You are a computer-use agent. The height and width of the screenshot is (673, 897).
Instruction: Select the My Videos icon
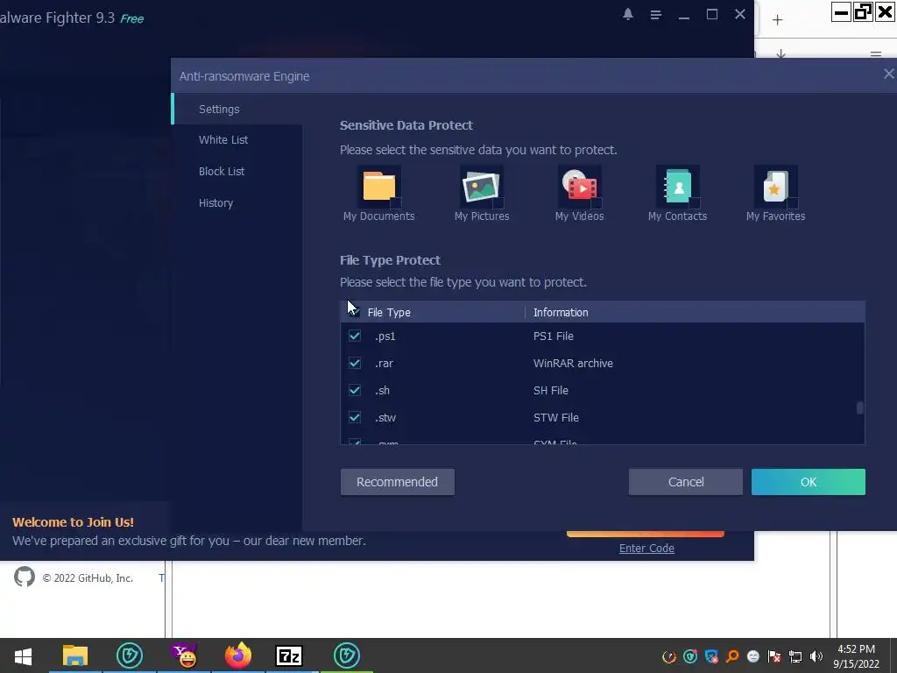580,187
